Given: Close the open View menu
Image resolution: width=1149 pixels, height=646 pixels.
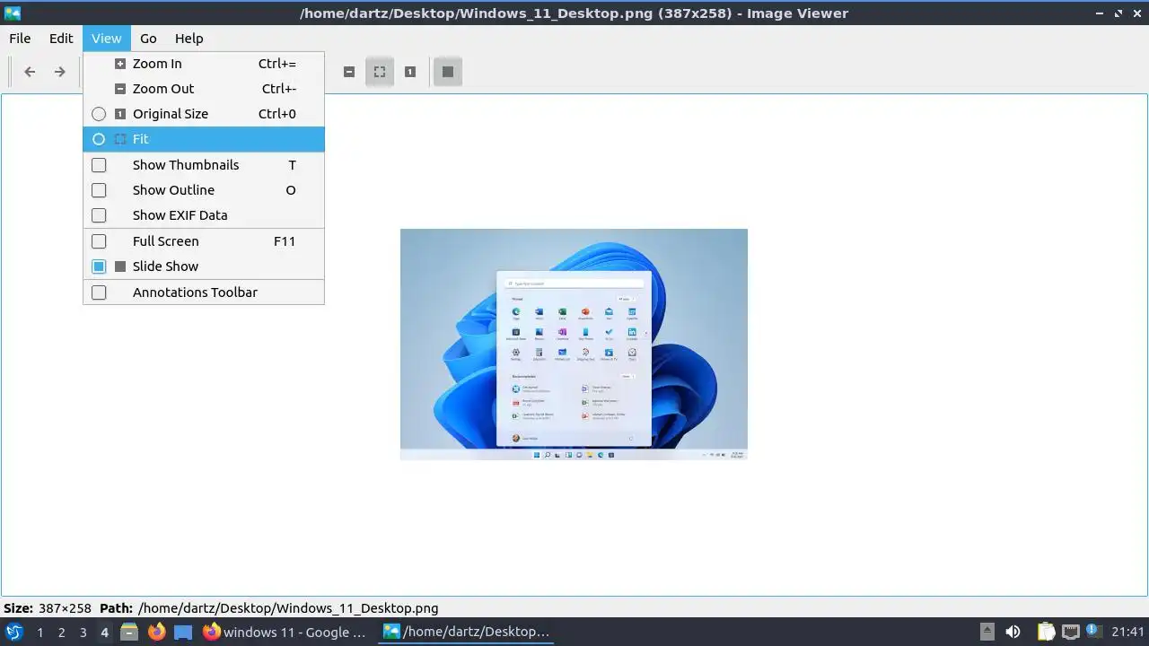Looking at the screenshot, I should tap(106, 39).
